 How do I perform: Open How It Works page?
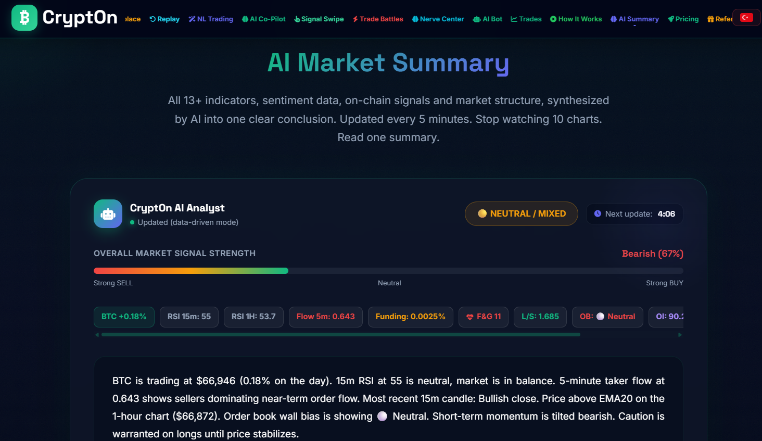click(x=576, y=19)
